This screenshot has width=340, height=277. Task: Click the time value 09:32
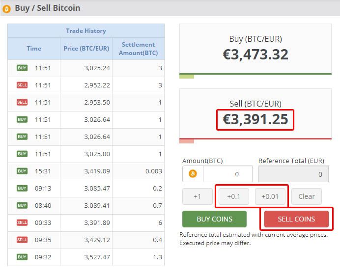(x=43, y=257)
